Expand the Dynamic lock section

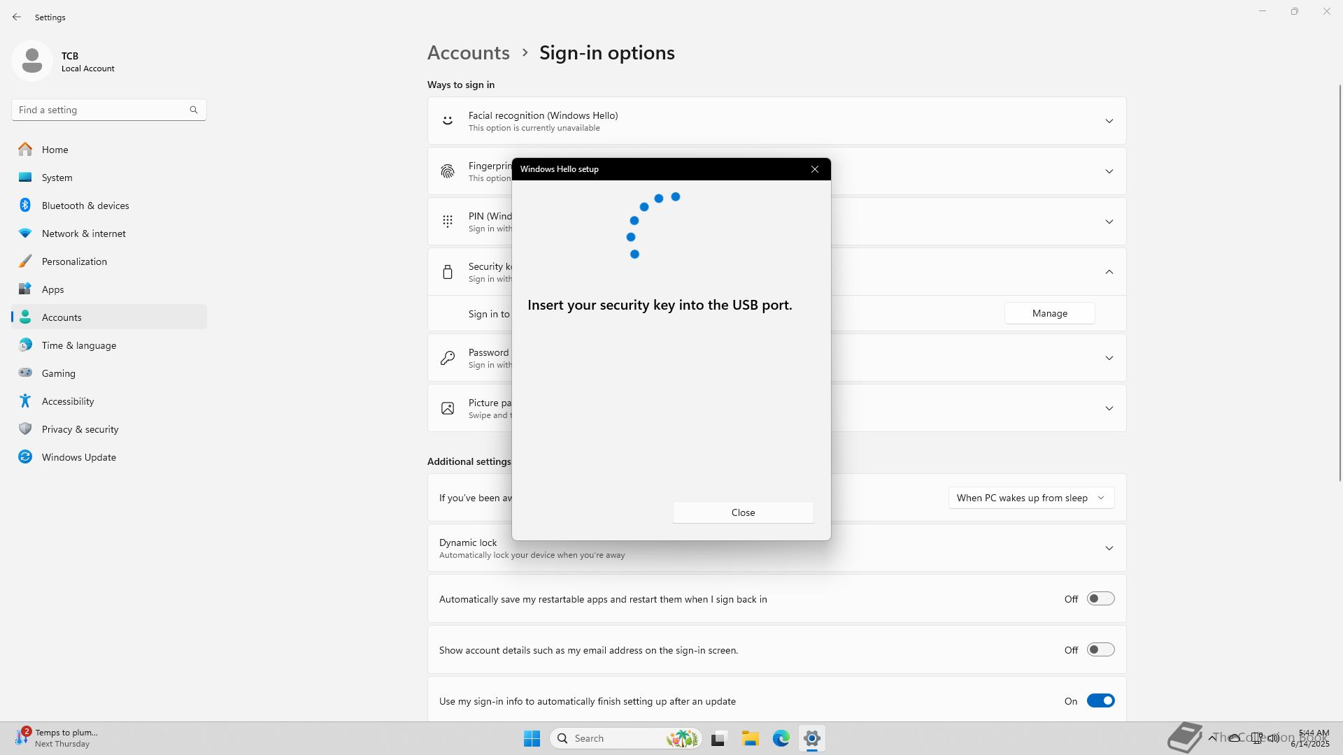[x=1109, y=548]
